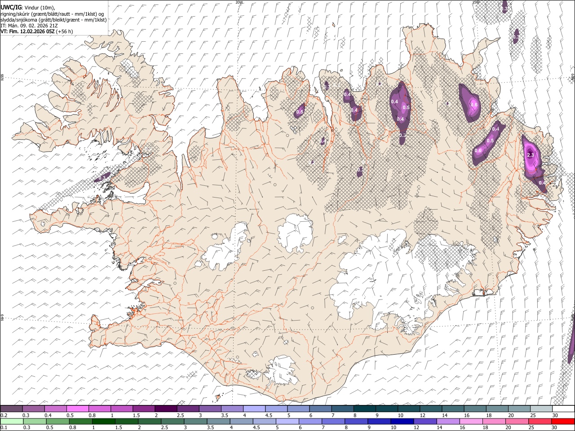Select the darkest purple 2–2.5 swatch in the upper scale

click(x=166, y=409)
